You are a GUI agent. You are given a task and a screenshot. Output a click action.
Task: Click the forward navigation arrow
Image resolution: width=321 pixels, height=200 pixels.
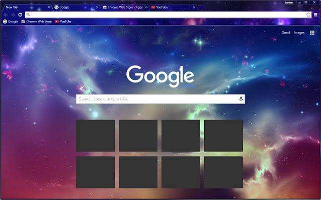pos(13,14)
